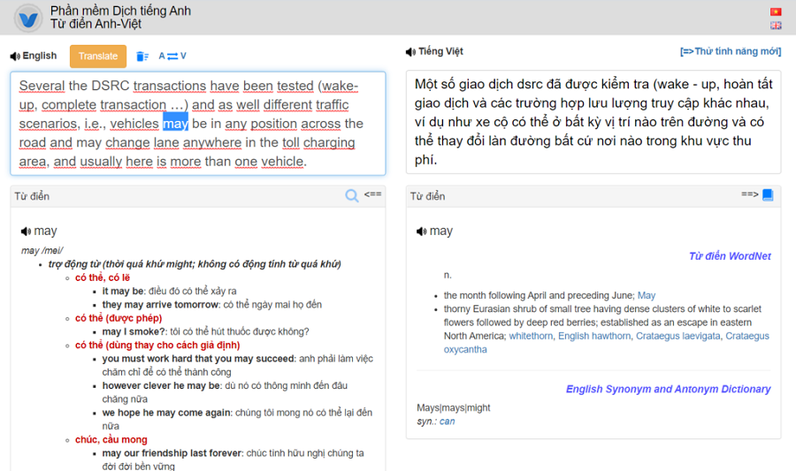Play audio for the English source text
Viewport: 796px width, 471px height.
click(x=15, y=57)
